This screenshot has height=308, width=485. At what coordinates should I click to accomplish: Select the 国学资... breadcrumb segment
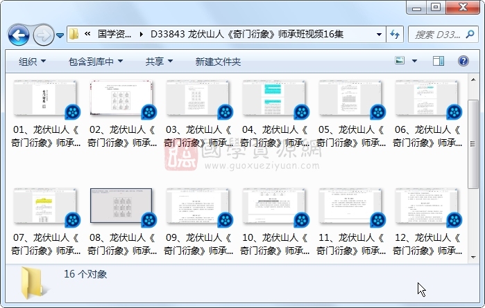114,34
